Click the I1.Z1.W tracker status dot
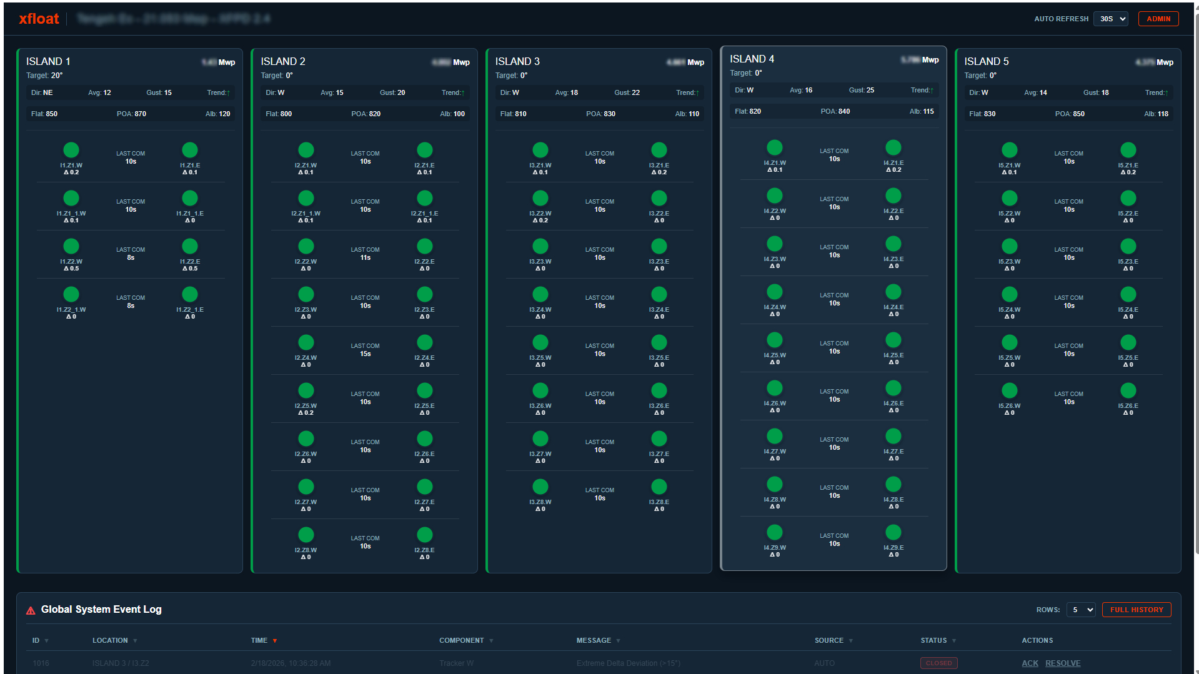Image resolution: width=1199 pixels, height=674 pixels. 71,149
